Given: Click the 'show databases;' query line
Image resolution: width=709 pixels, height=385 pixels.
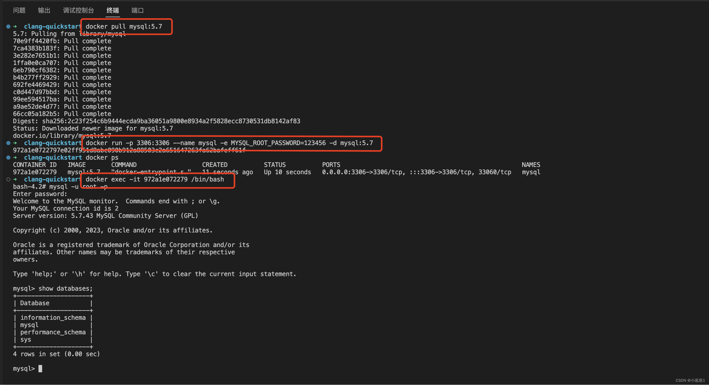Looking at the screenshot, I should (53, 288).
